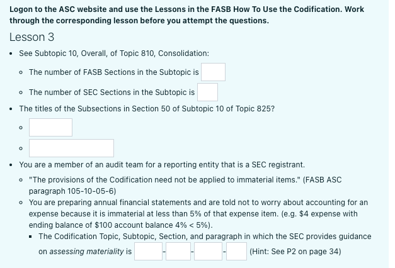Click "The number of FASB Sections" label
395x268 pixels.
coord(113,72)
